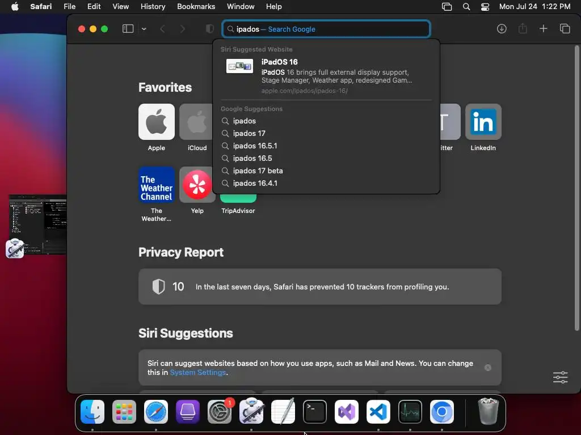The height and width of the screenshot is (435, 581).
Task: Open the privacy shield toolbar icon
Action: [x=210, y=29]
